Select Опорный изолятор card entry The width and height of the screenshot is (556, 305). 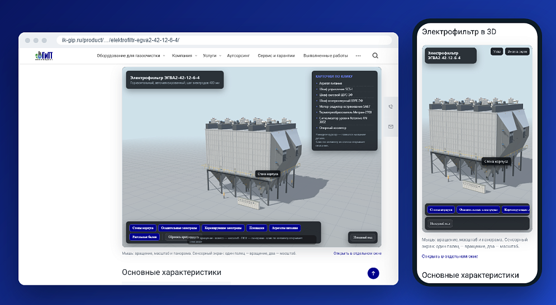coord(332,128)
